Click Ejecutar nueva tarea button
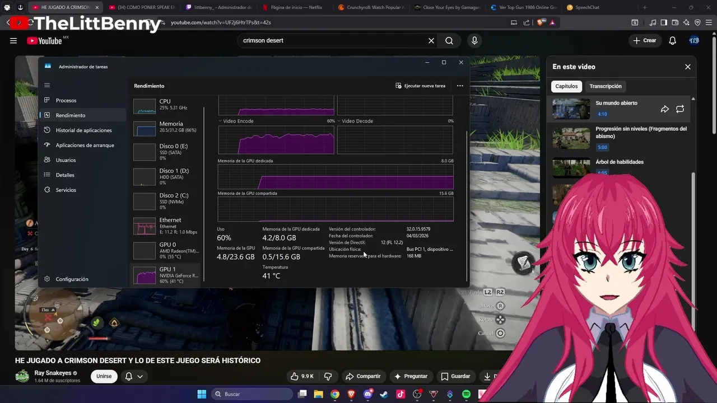This screenshot has width=717, height=403. [x=421, y=86]
